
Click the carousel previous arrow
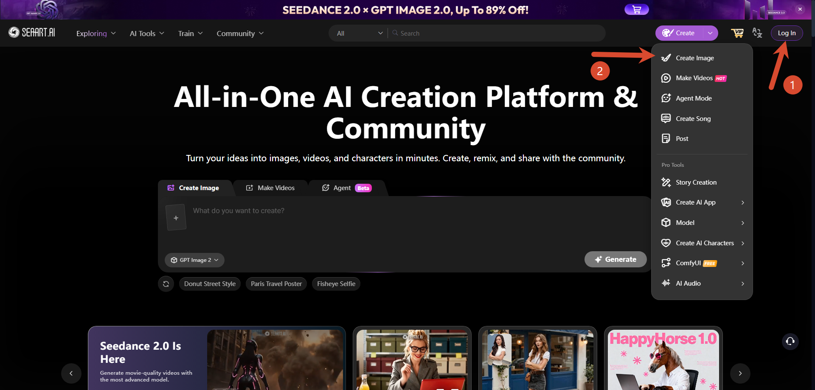pyautogui.click(x=71, y=373)
